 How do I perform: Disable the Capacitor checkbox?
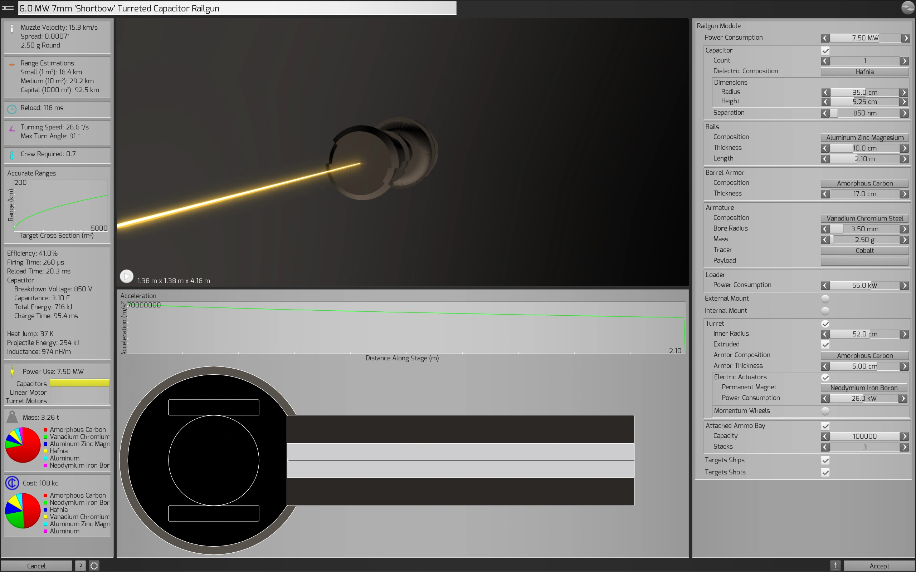click(825, 51)
